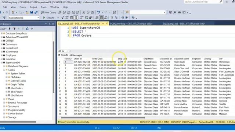Refresh the Object Explorer tree

click(27, 29)
